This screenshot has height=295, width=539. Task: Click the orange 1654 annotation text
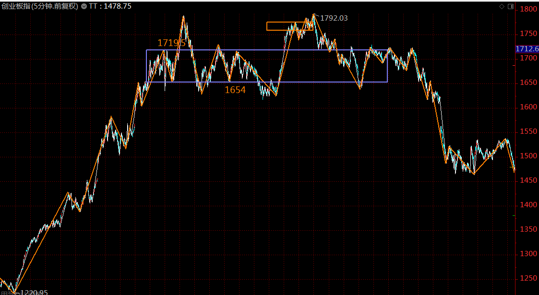point(235,90)
